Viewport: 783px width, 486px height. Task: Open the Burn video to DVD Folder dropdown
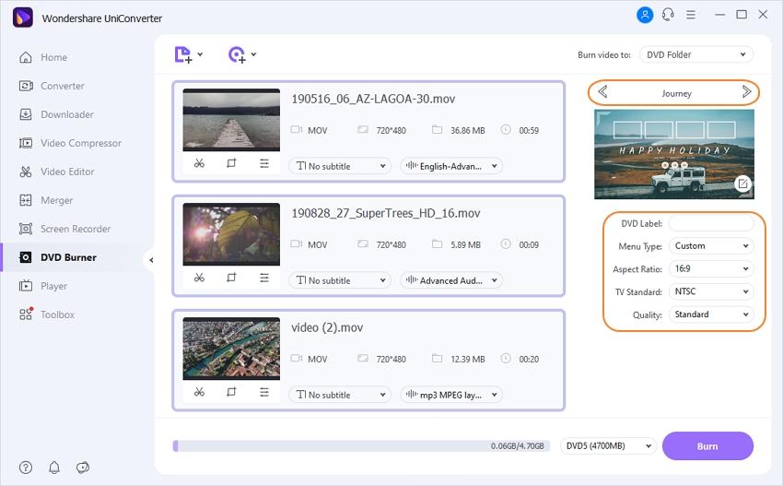click(696, 54)
